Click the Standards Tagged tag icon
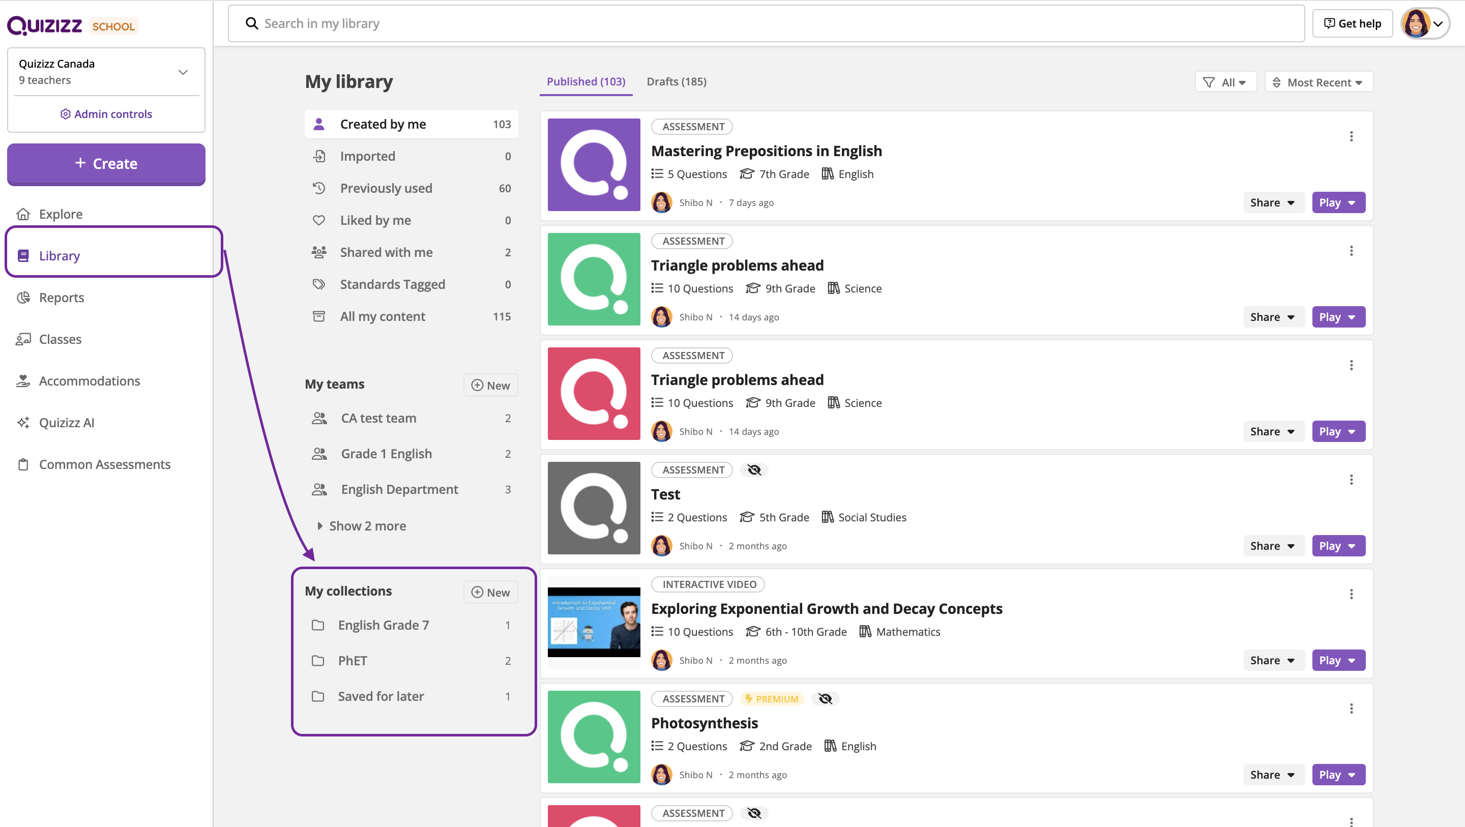The height and width of the screenshot is (827, 1465). coord(319,284)
